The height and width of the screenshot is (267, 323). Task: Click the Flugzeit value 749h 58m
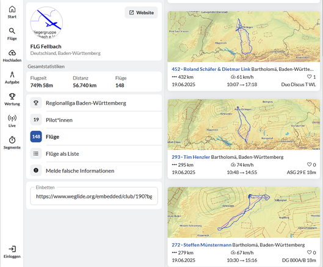(42, 86)
